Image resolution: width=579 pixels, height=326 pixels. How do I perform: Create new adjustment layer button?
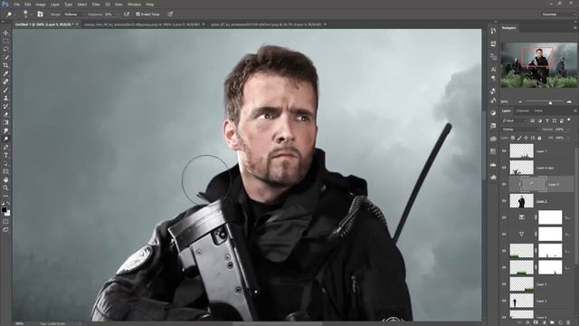pyautogui.click(x=544, y=322)
